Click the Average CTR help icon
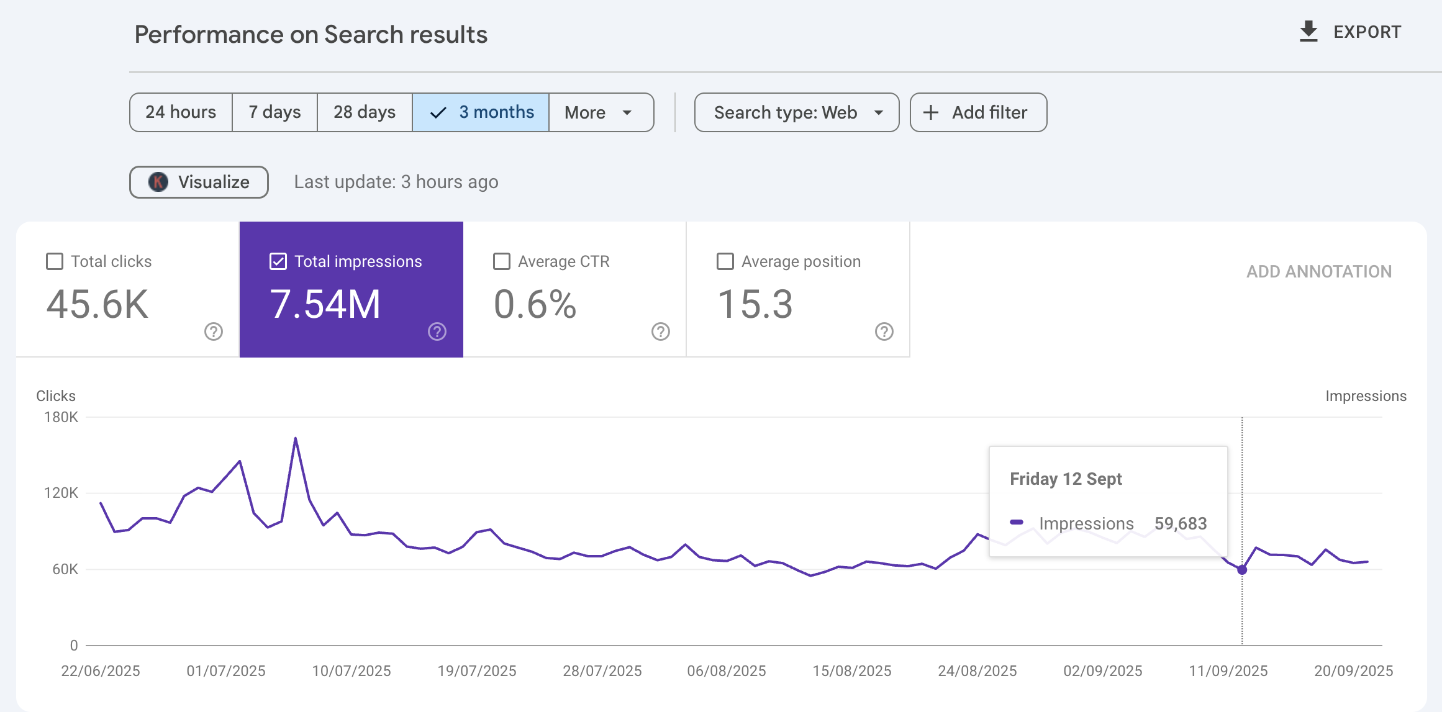1442x712 pixels. tap(661, 332)
